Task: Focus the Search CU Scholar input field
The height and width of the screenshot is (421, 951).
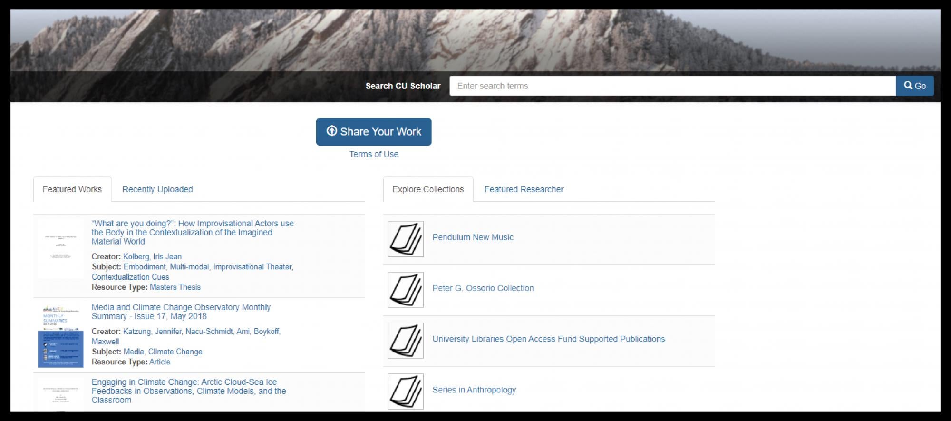Action: coord(673,86)
